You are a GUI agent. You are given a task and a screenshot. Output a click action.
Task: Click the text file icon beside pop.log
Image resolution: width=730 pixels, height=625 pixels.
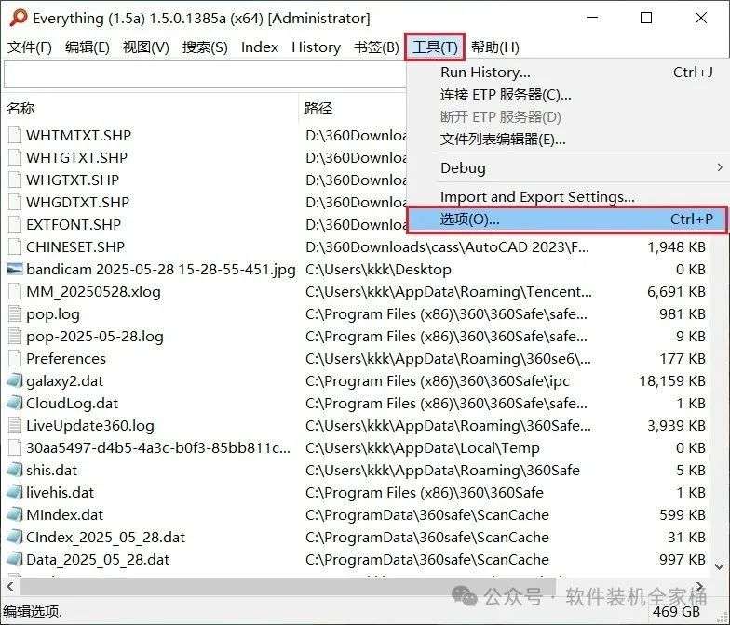click(x=15, y=314)
